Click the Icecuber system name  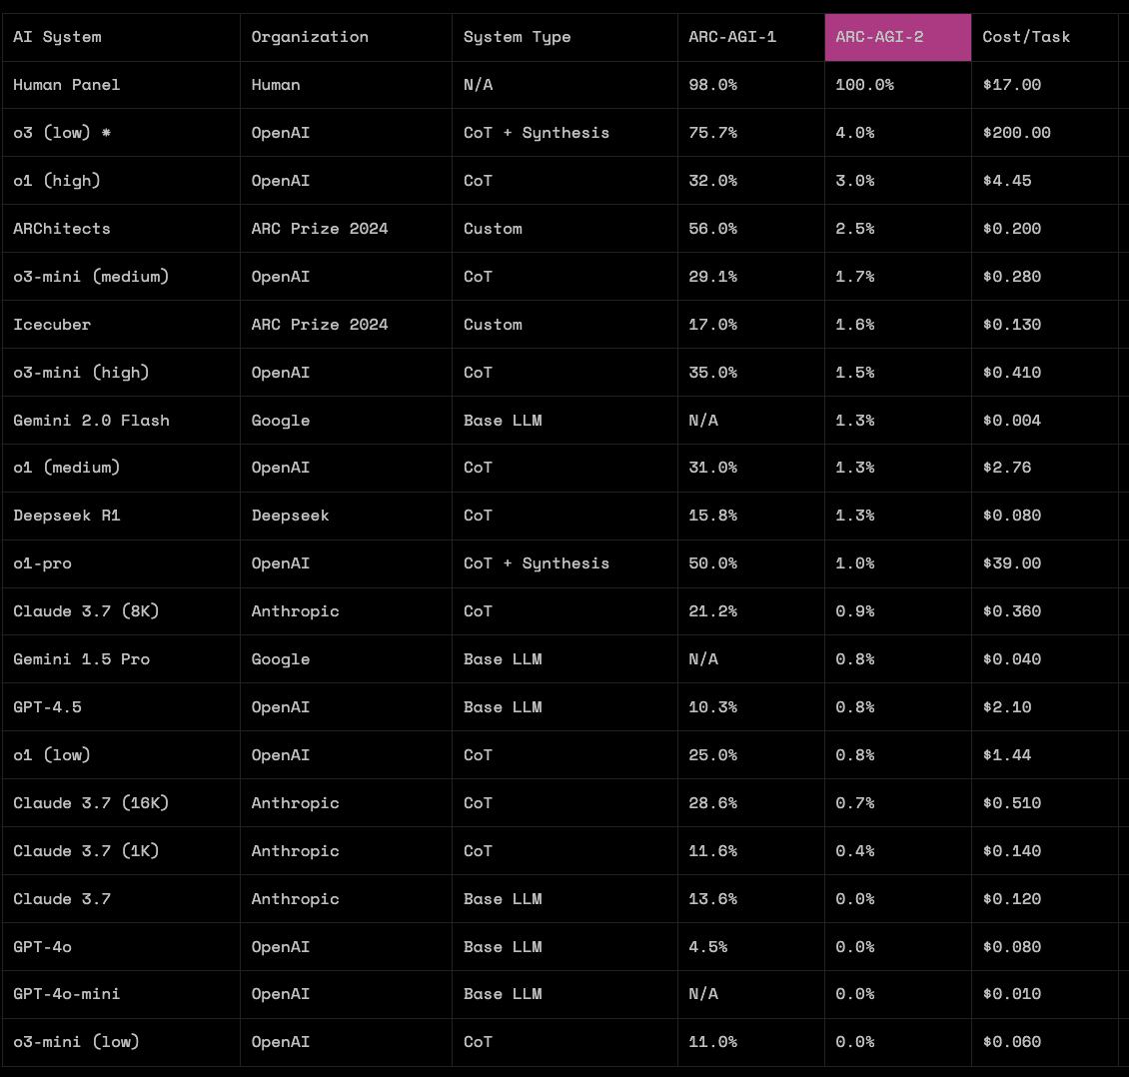point(52,325)
